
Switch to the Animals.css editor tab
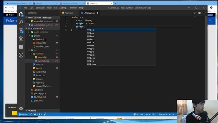(x=90, y=13)
